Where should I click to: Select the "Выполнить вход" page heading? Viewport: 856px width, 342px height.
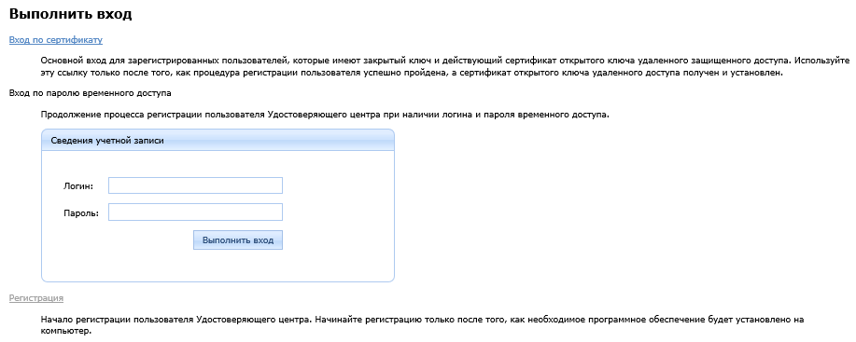(x=70, y=14)
